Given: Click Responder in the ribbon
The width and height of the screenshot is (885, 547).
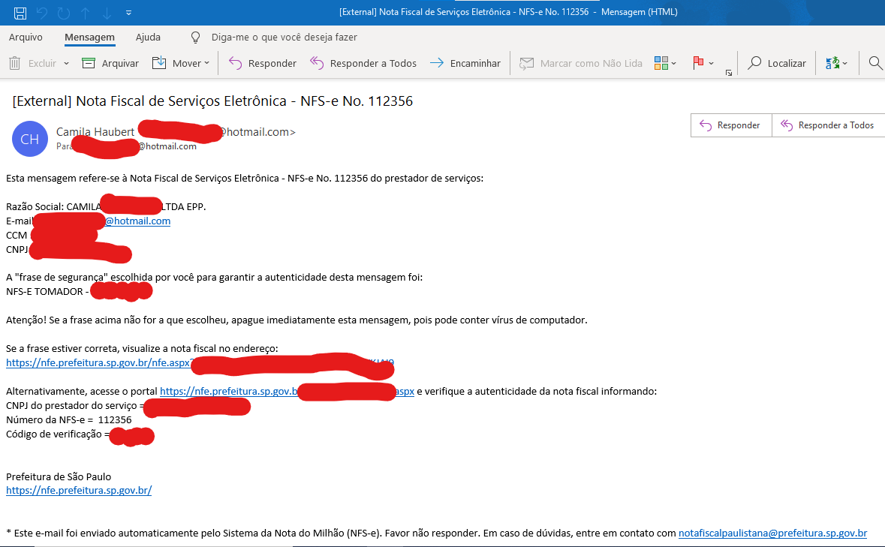Looking at the screenshot, I should 263,63.
